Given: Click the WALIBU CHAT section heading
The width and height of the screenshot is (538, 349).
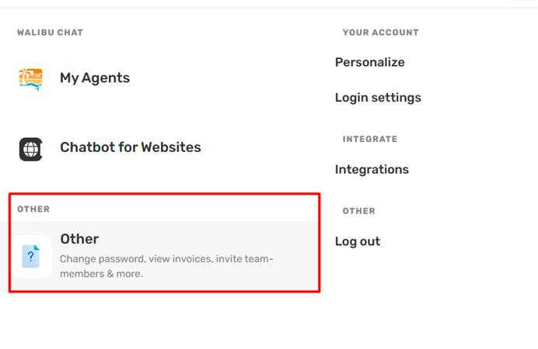Looking at the screenshot, I should [50, 33].
